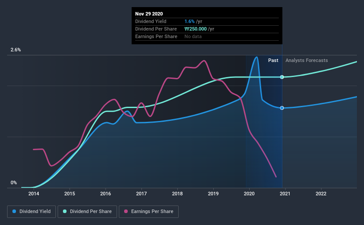Click the pink Earnings Per Share legend dot
Viewport: 364px width, 225px height.
coord(126,211)
